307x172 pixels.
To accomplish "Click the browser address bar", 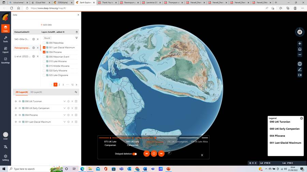I will click(145, 8).
